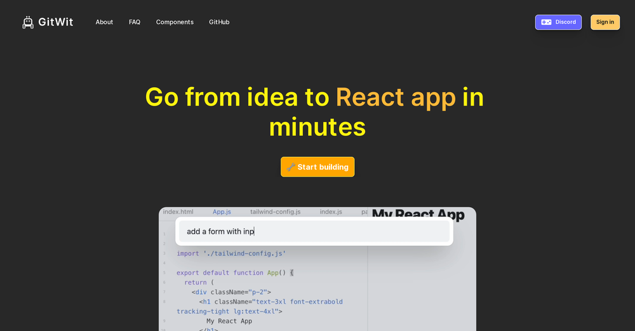The width and height of the screenshot is (635, 331).
Task: Visit the GitHub link in navigation
Action: tap(219, 22)
